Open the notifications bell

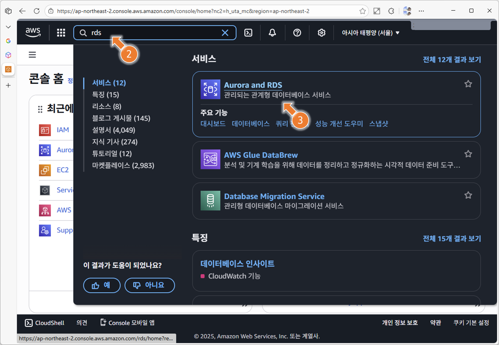tap(272, 33)
